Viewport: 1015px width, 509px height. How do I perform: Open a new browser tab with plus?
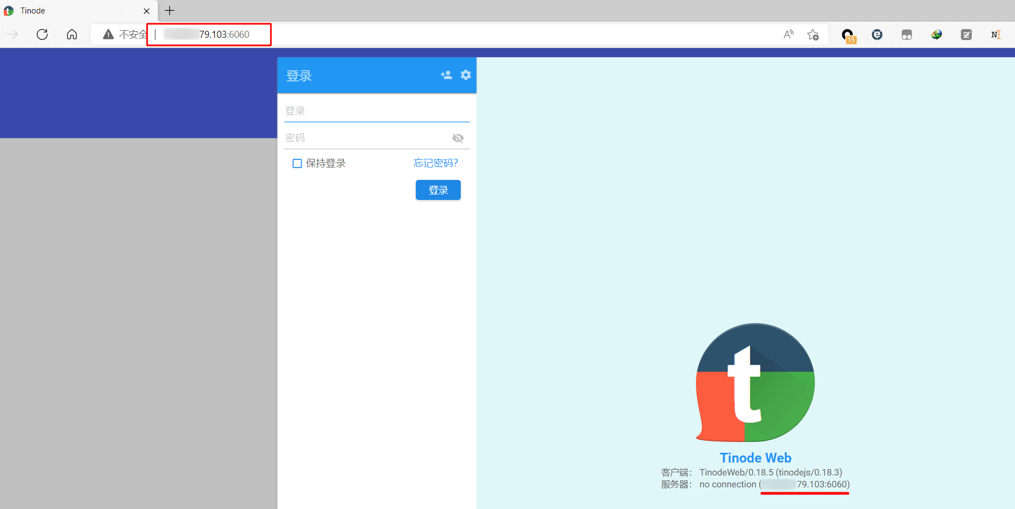click(x=170, y=11)
